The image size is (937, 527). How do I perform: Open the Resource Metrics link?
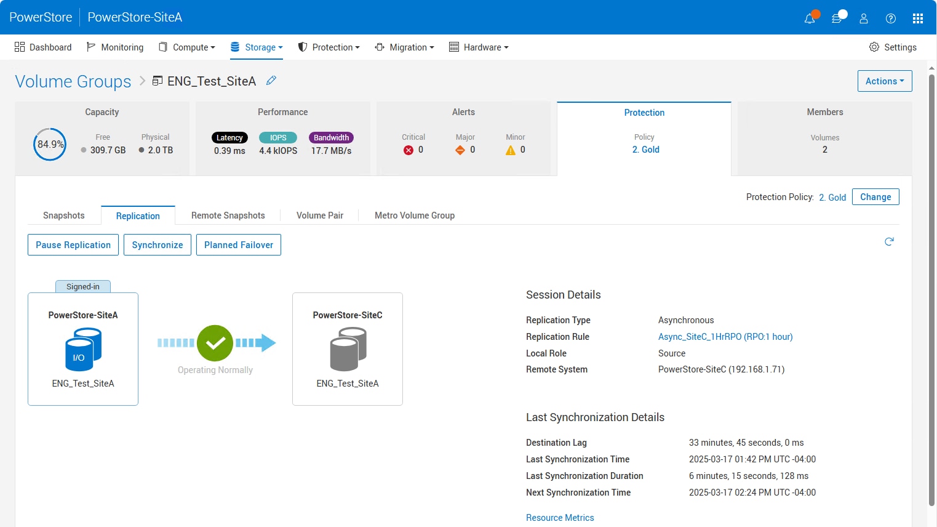pos(560,518)
